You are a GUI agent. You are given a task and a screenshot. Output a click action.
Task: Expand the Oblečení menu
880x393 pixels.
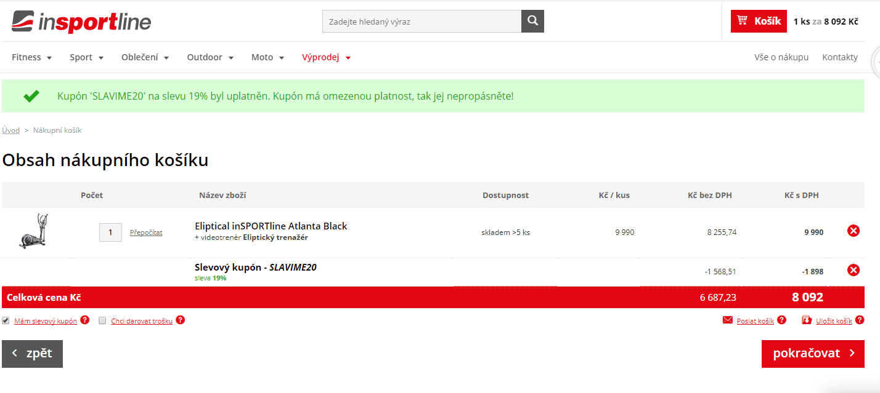click(x=145, y=57)
